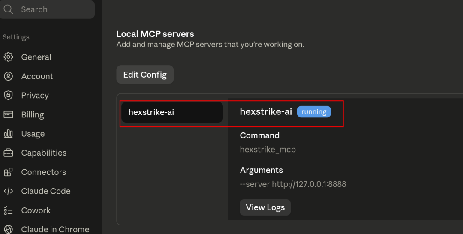Select hexstrike-ai in the server list
The image size is (463, 234).
coord(172,112)
